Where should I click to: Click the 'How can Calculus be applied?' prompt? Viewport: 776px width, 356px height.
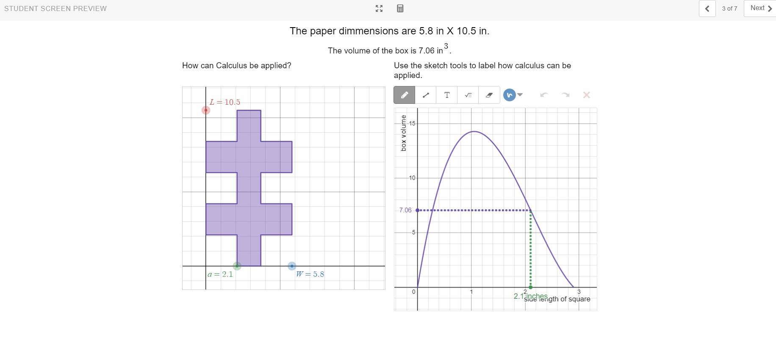(237, 66)
